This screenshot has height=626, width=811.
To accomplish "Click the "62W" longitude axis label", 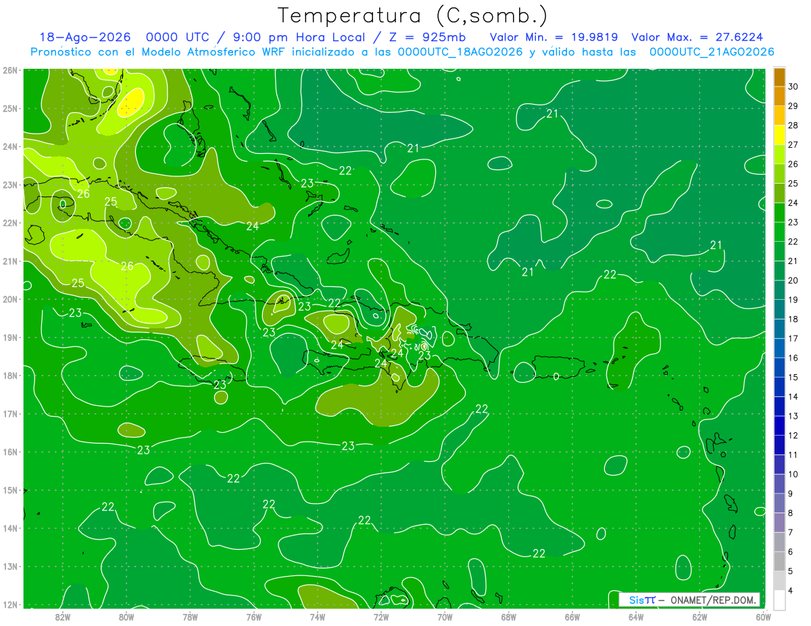I will coord(699,616).
